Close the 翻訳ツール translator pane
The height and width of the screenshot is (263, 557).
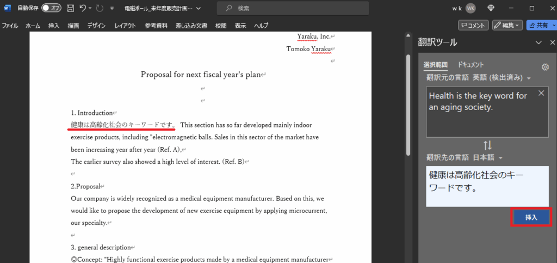pos(553,42)
